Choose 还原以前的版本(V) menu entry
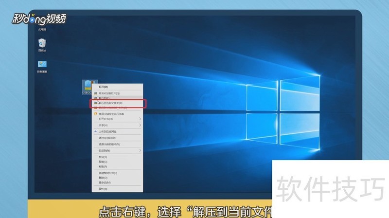 pos(117,144)
